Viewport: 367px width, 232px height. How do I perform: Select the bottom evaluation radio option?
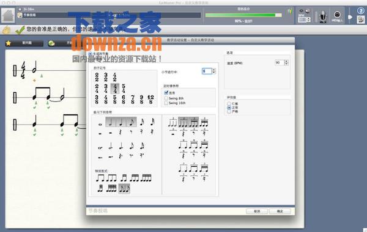tap(229, 112)
